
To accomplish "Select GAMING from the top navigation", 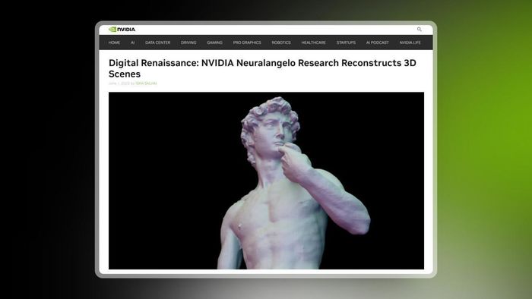I will click(215, 42).
